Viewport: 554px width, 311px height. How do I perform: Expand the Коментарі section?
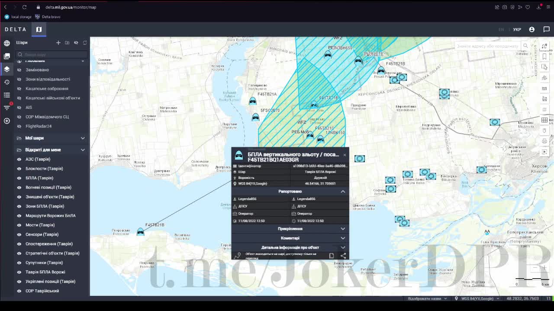point(343,238)
